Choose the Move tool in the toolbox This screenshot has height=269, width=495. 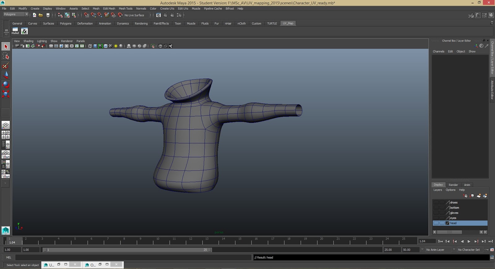(x=6, y=75)
